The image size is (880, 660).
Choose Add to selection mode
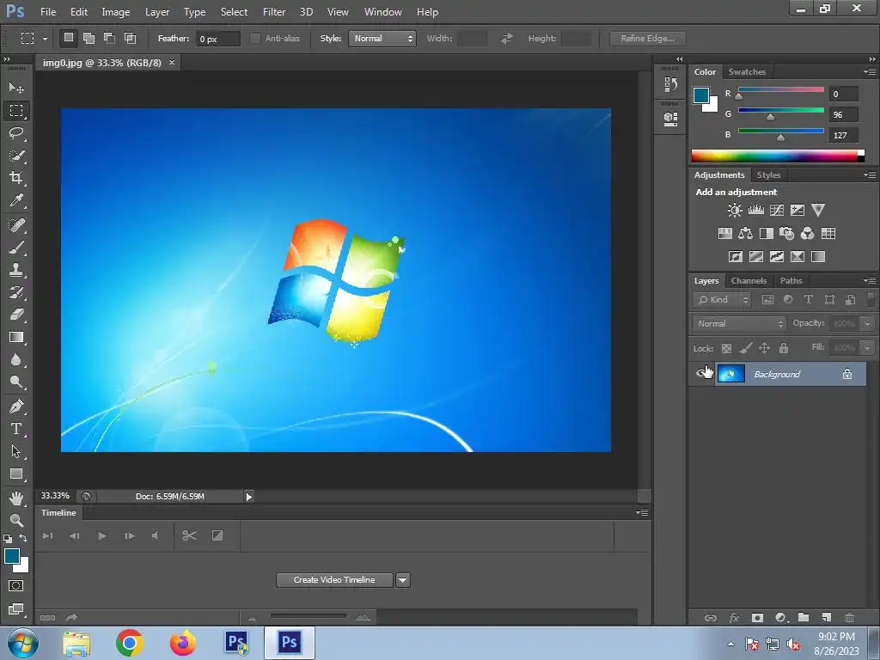point(89,38)
